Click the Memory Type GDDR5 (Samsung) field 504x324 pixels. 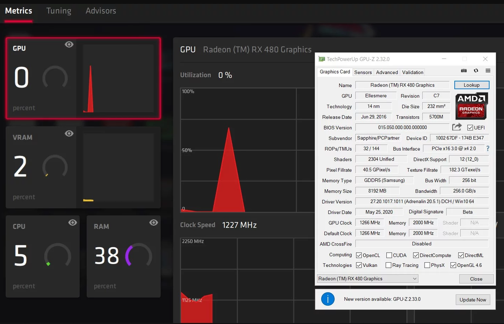click(x=384, y=180)
